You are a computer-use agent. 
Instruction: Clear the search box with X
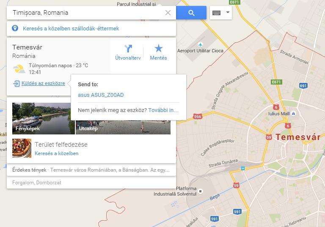pos(168,13)
